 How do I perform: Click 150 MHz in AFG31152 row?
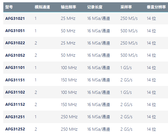pyautogui.click(x=69, y=104)
